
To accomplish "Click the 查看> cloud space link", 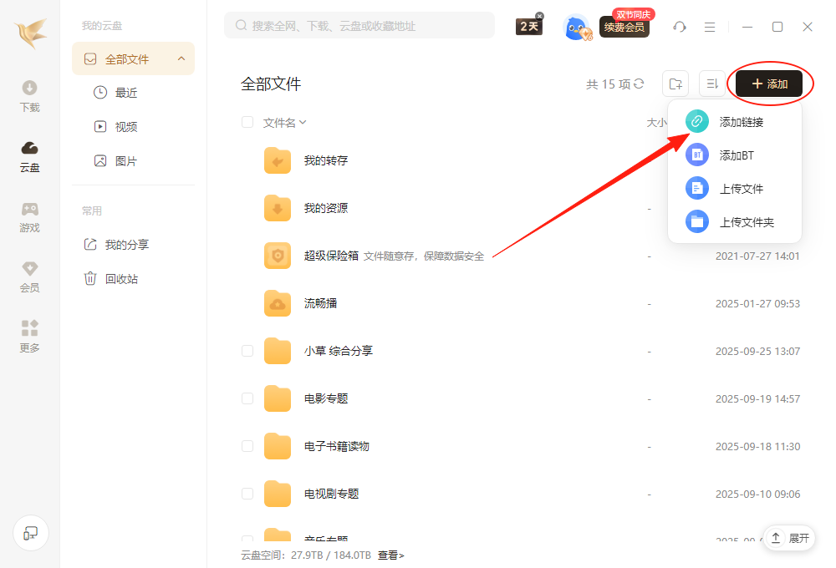I will [x=390, y=555].
